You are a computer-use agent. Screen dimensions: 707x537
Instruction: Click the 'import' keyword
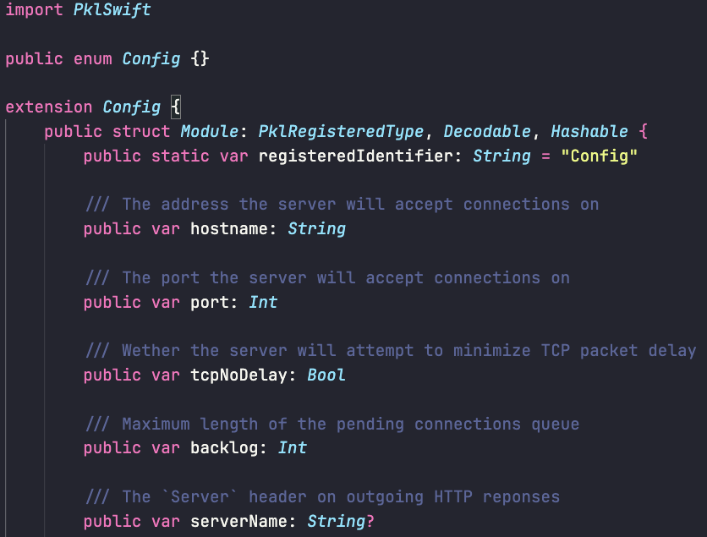[x=35, y=10]
